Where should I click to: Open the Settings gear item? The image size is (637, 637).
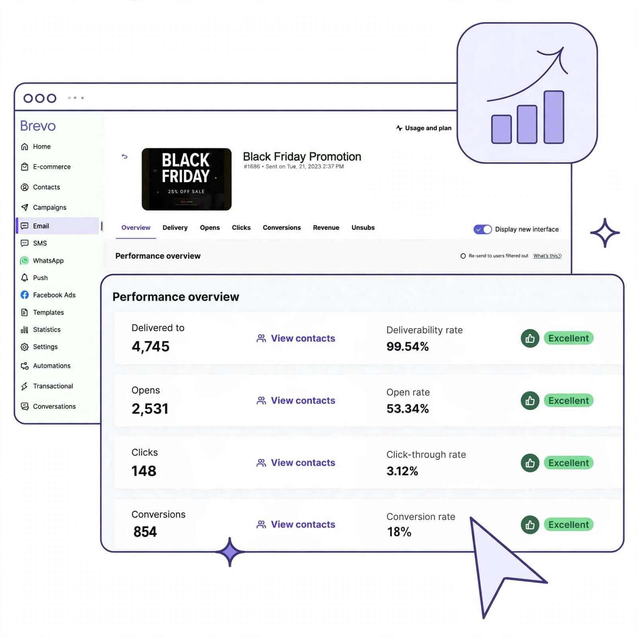[39, 347]
